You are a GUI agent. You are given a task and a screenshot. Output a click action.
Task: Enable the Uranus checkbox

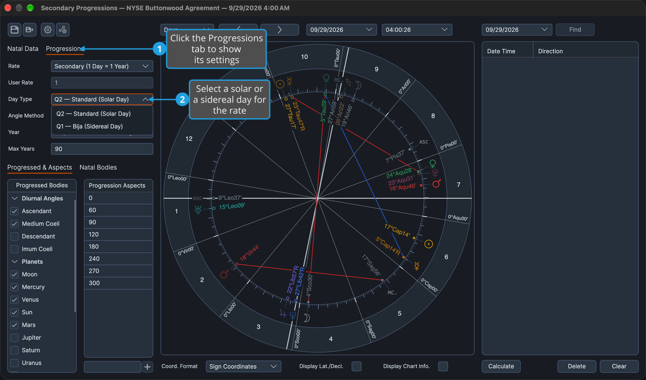point(15,363)
